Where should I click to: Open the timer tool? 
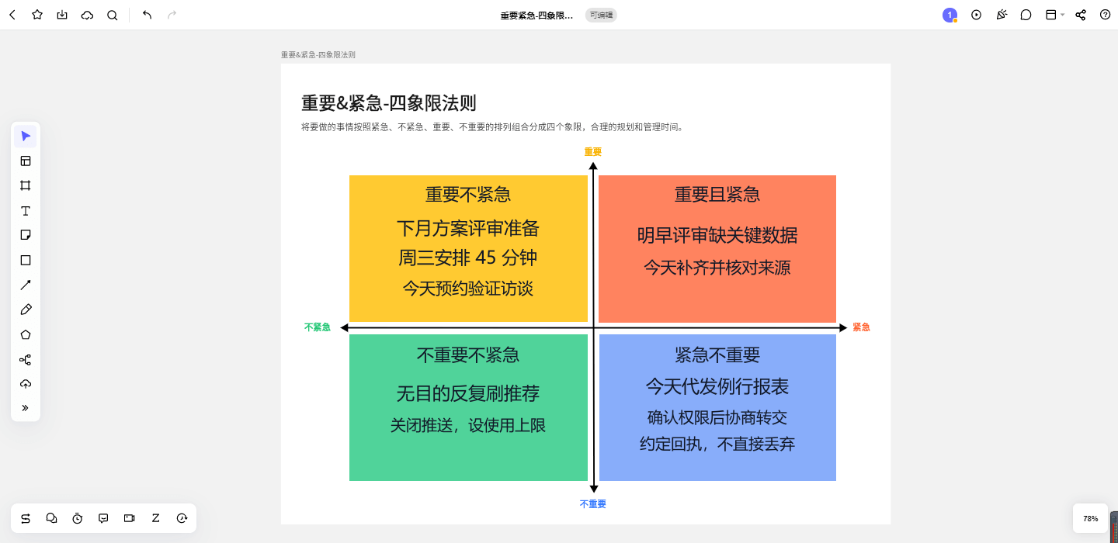coord(78,518)
